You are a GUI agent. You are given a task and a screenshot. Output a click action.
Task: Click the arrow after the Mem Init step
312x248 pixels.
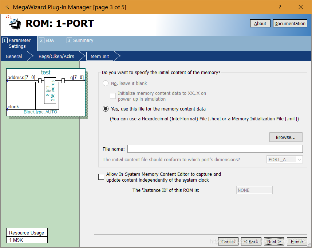117,57
